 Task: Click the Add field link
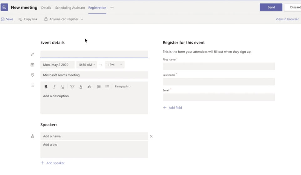click(x=172, y=108)
